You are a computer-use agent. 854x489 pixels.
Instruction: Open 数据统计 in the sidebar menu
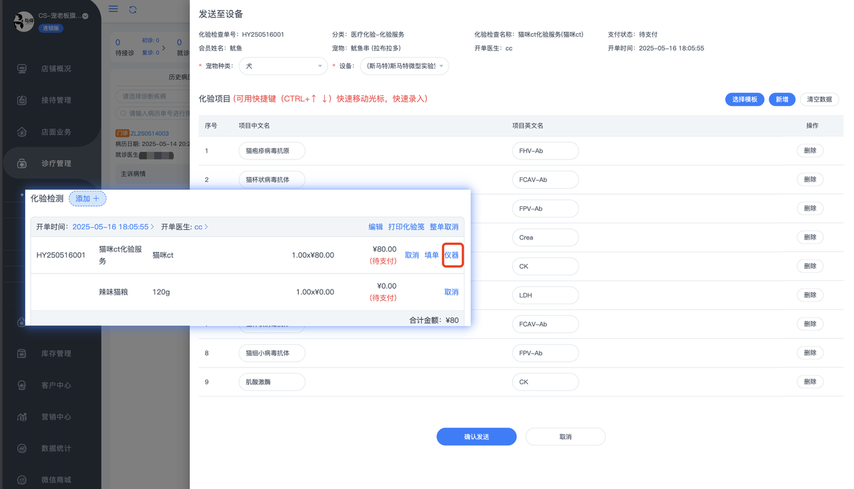tap(56, 448)
